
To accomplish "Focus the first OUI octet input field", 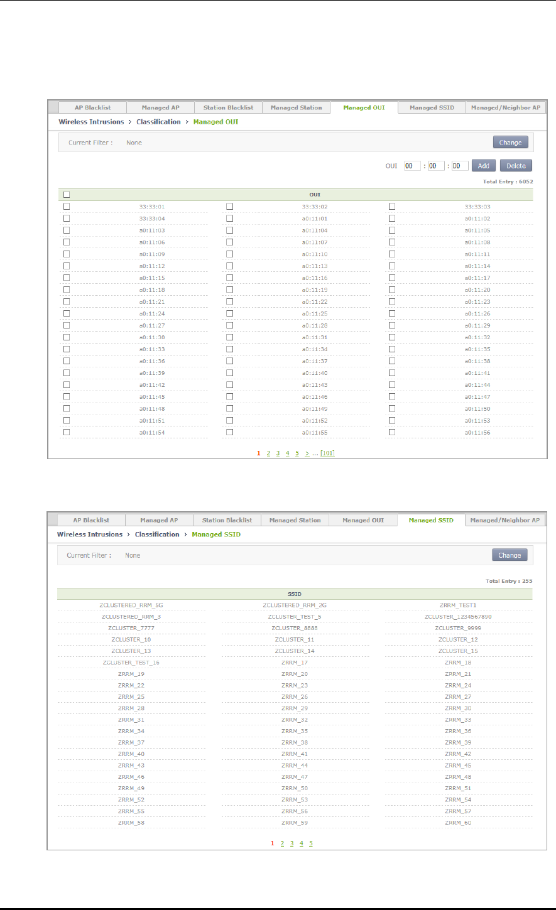I will tap(412, 166).
